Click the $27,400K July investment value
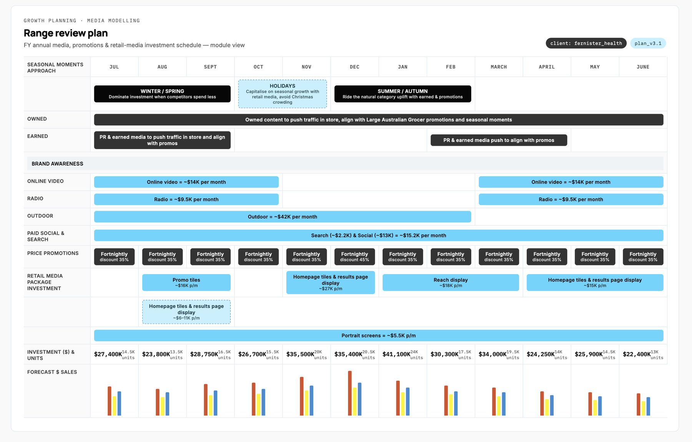The height and width of the screenshot is (442, 692). (x=108, y=354)
